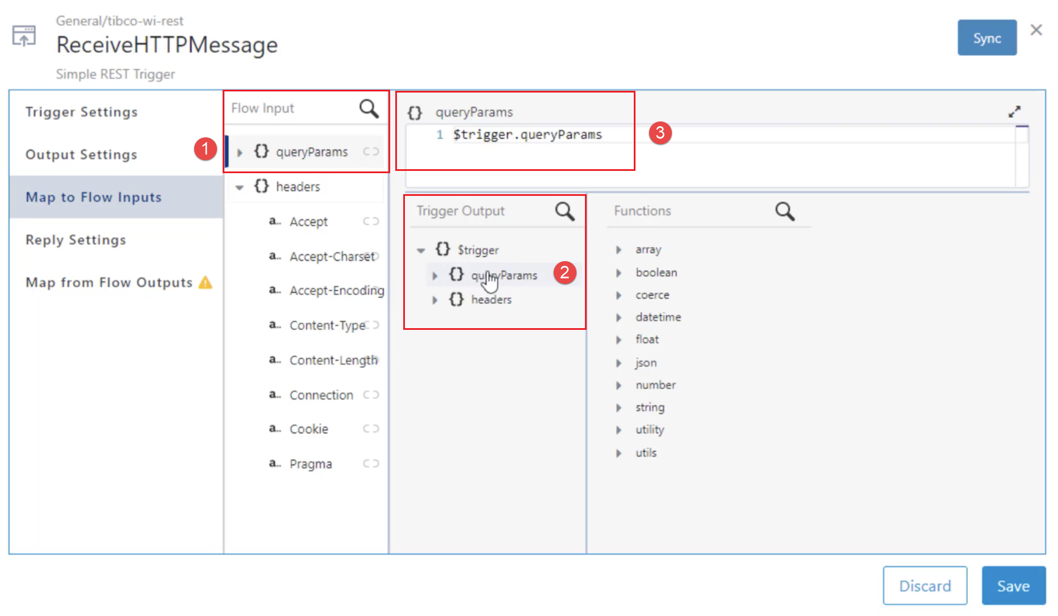Click the braces icon for headers under $trigger
Viewport: 1058px width, 616px height.
point(456,299)
